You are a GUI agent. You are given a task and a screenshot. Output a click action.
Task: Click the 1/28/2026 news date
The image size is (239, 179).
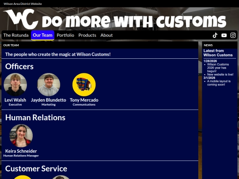tap(210, 61)
